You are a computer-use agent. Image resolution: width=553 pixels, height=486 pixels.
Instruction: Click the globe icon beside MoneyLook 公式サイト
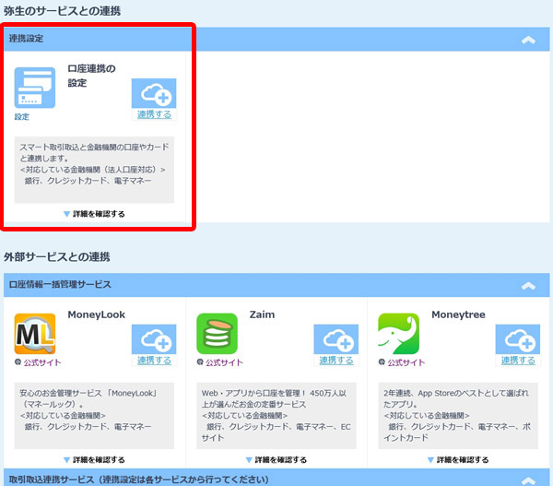click(x=18, y=362)
